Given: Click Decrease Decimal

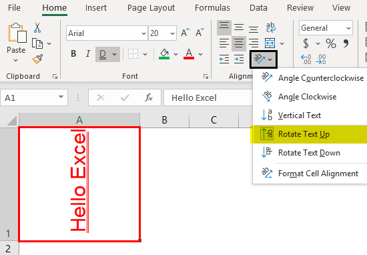Looking at the screenshot, I should click(x=320, y=59).
